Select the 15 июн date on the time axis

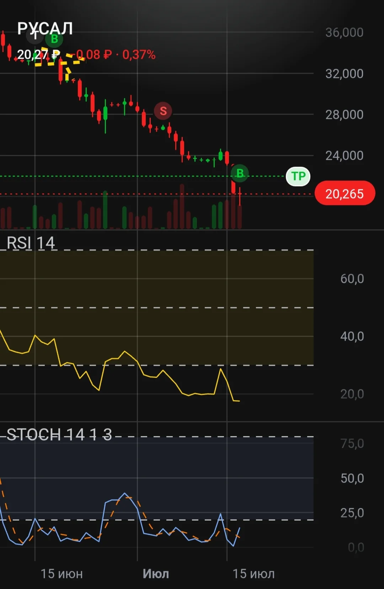[x=62, y=574]
